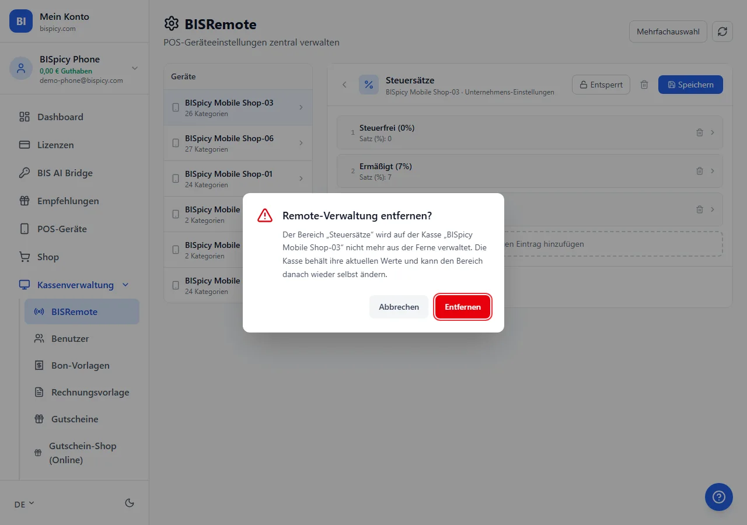Click the dialog's red warning triangle icon
Screen dimensions: 747x525
tap(265, 215)
